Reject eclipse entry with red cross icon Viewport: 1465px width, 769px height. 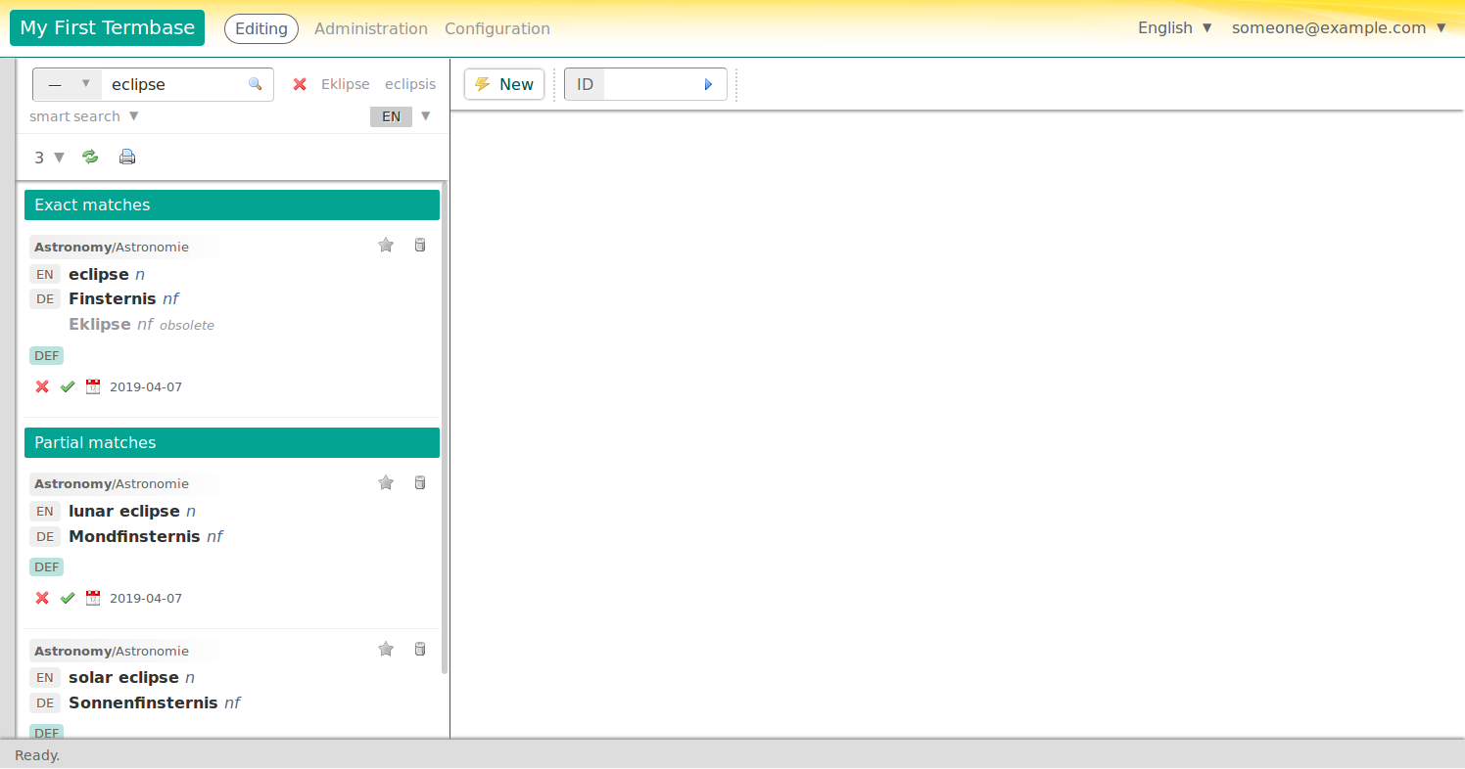click(x=41, y=386)
